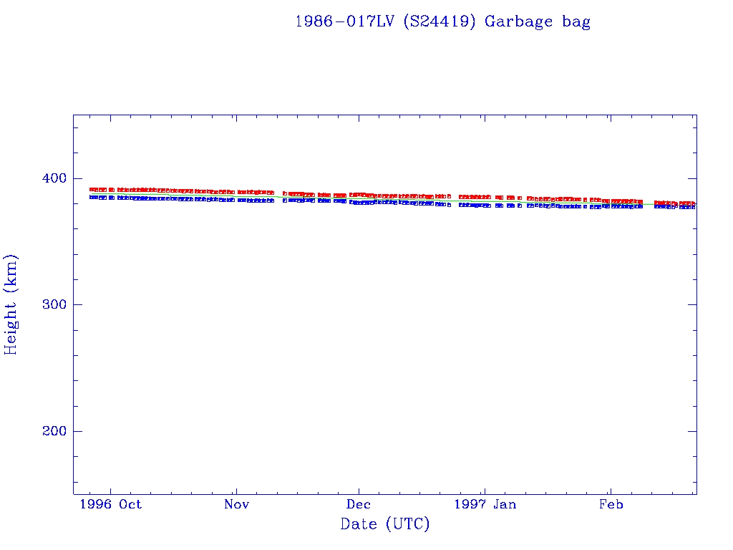Viewport: 733px width, 550px height.
Task: Click the "1996 Oct" date label
Action: pos(110,504)
